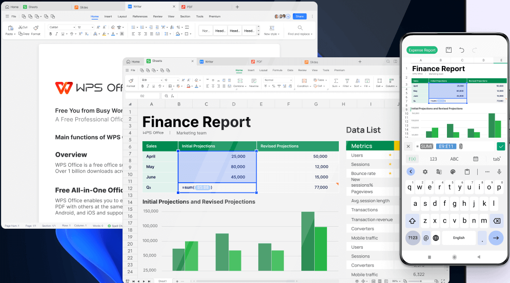Tap the English space bar on phone
This screenshot has width=510, height=283.
click(459, 238)
